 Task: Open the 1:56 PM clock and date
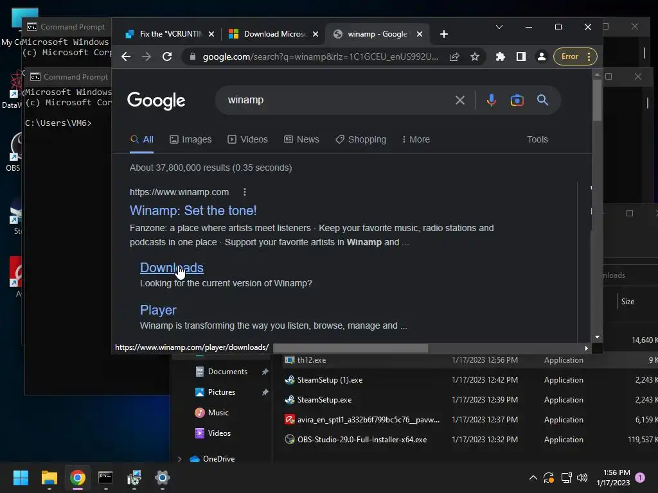614,478
